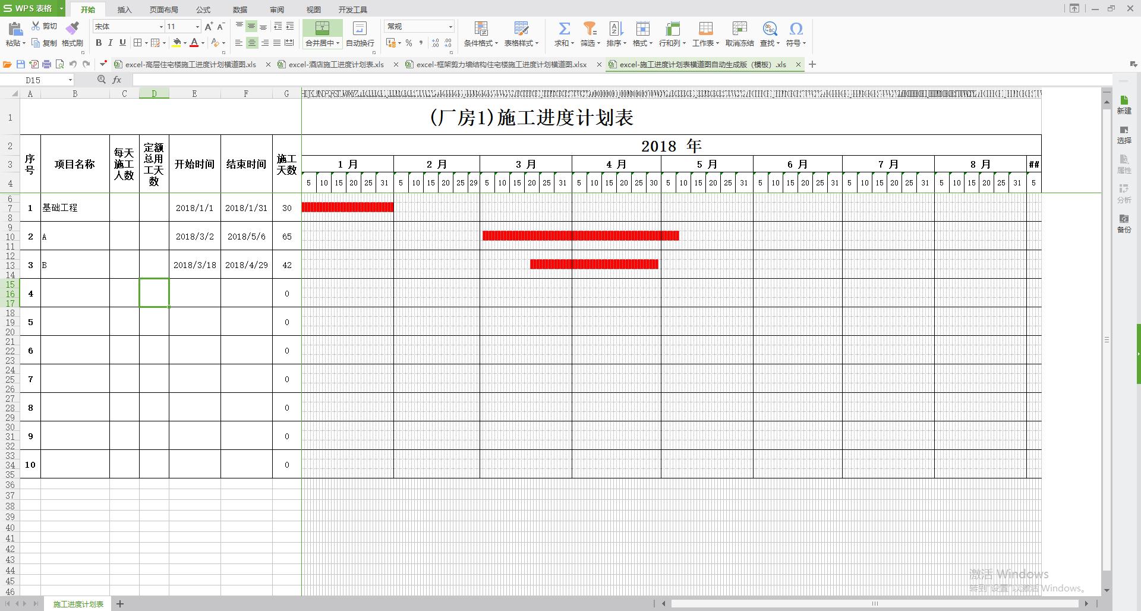Insert a symbol via 符号 icon
This screenshot has height=611, width=1141.
tap(796, 33)
